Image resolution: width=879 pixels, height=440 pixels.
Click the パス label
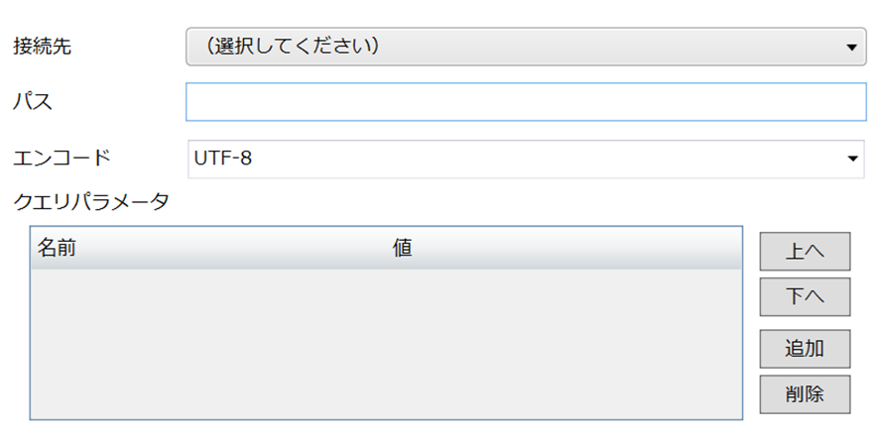coord(32,101)
